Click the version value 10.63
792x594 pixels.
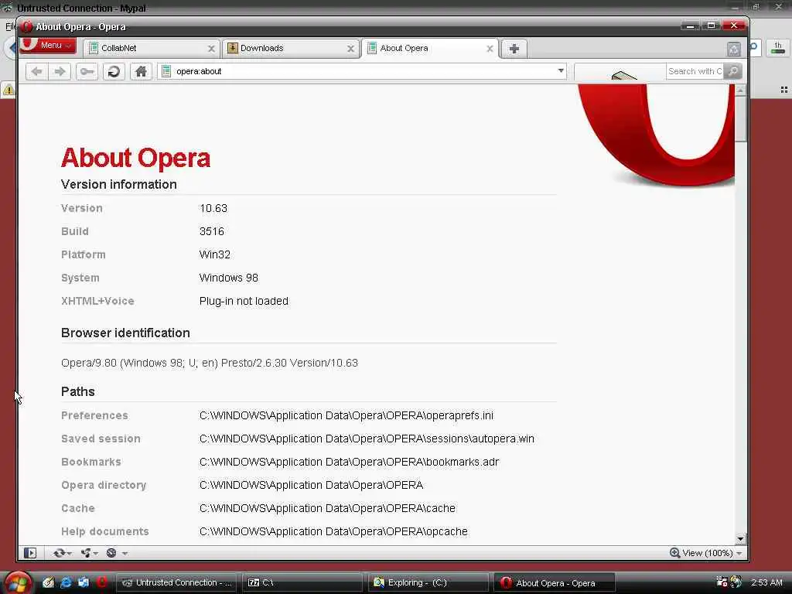click(x=213, y=208)
